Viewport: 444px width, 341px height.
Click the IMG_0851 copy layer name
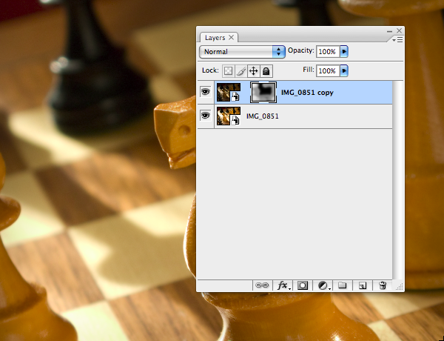coord(307,93)
